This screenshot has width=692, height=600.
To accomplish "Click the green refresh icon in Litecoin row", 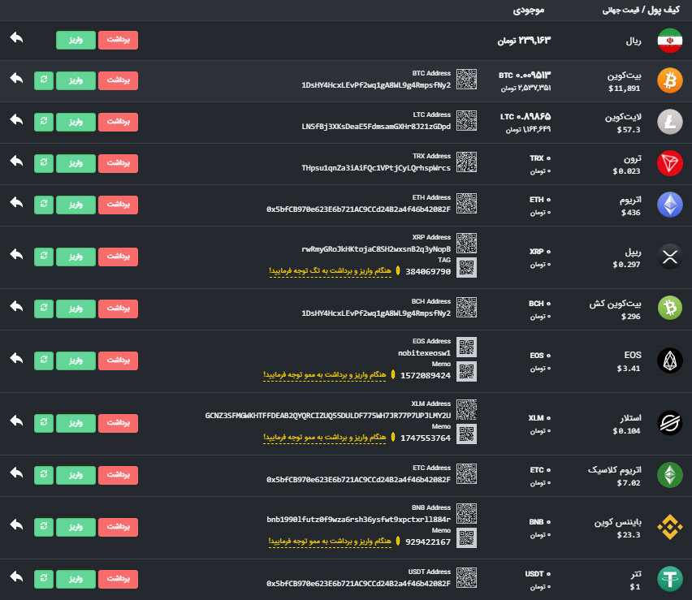I will (x=43, y=121).
